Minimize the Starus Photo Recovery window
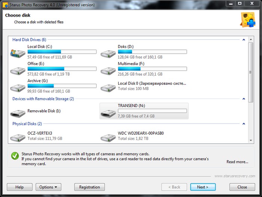This screenshot has height=197, width=262. (231, 3)
